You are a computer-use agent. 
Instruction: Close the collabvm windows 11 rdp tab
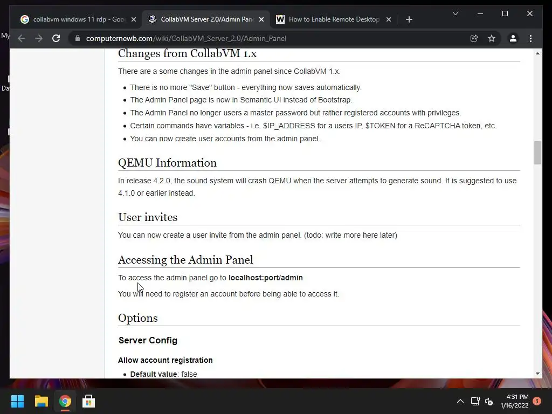[134, 19]
